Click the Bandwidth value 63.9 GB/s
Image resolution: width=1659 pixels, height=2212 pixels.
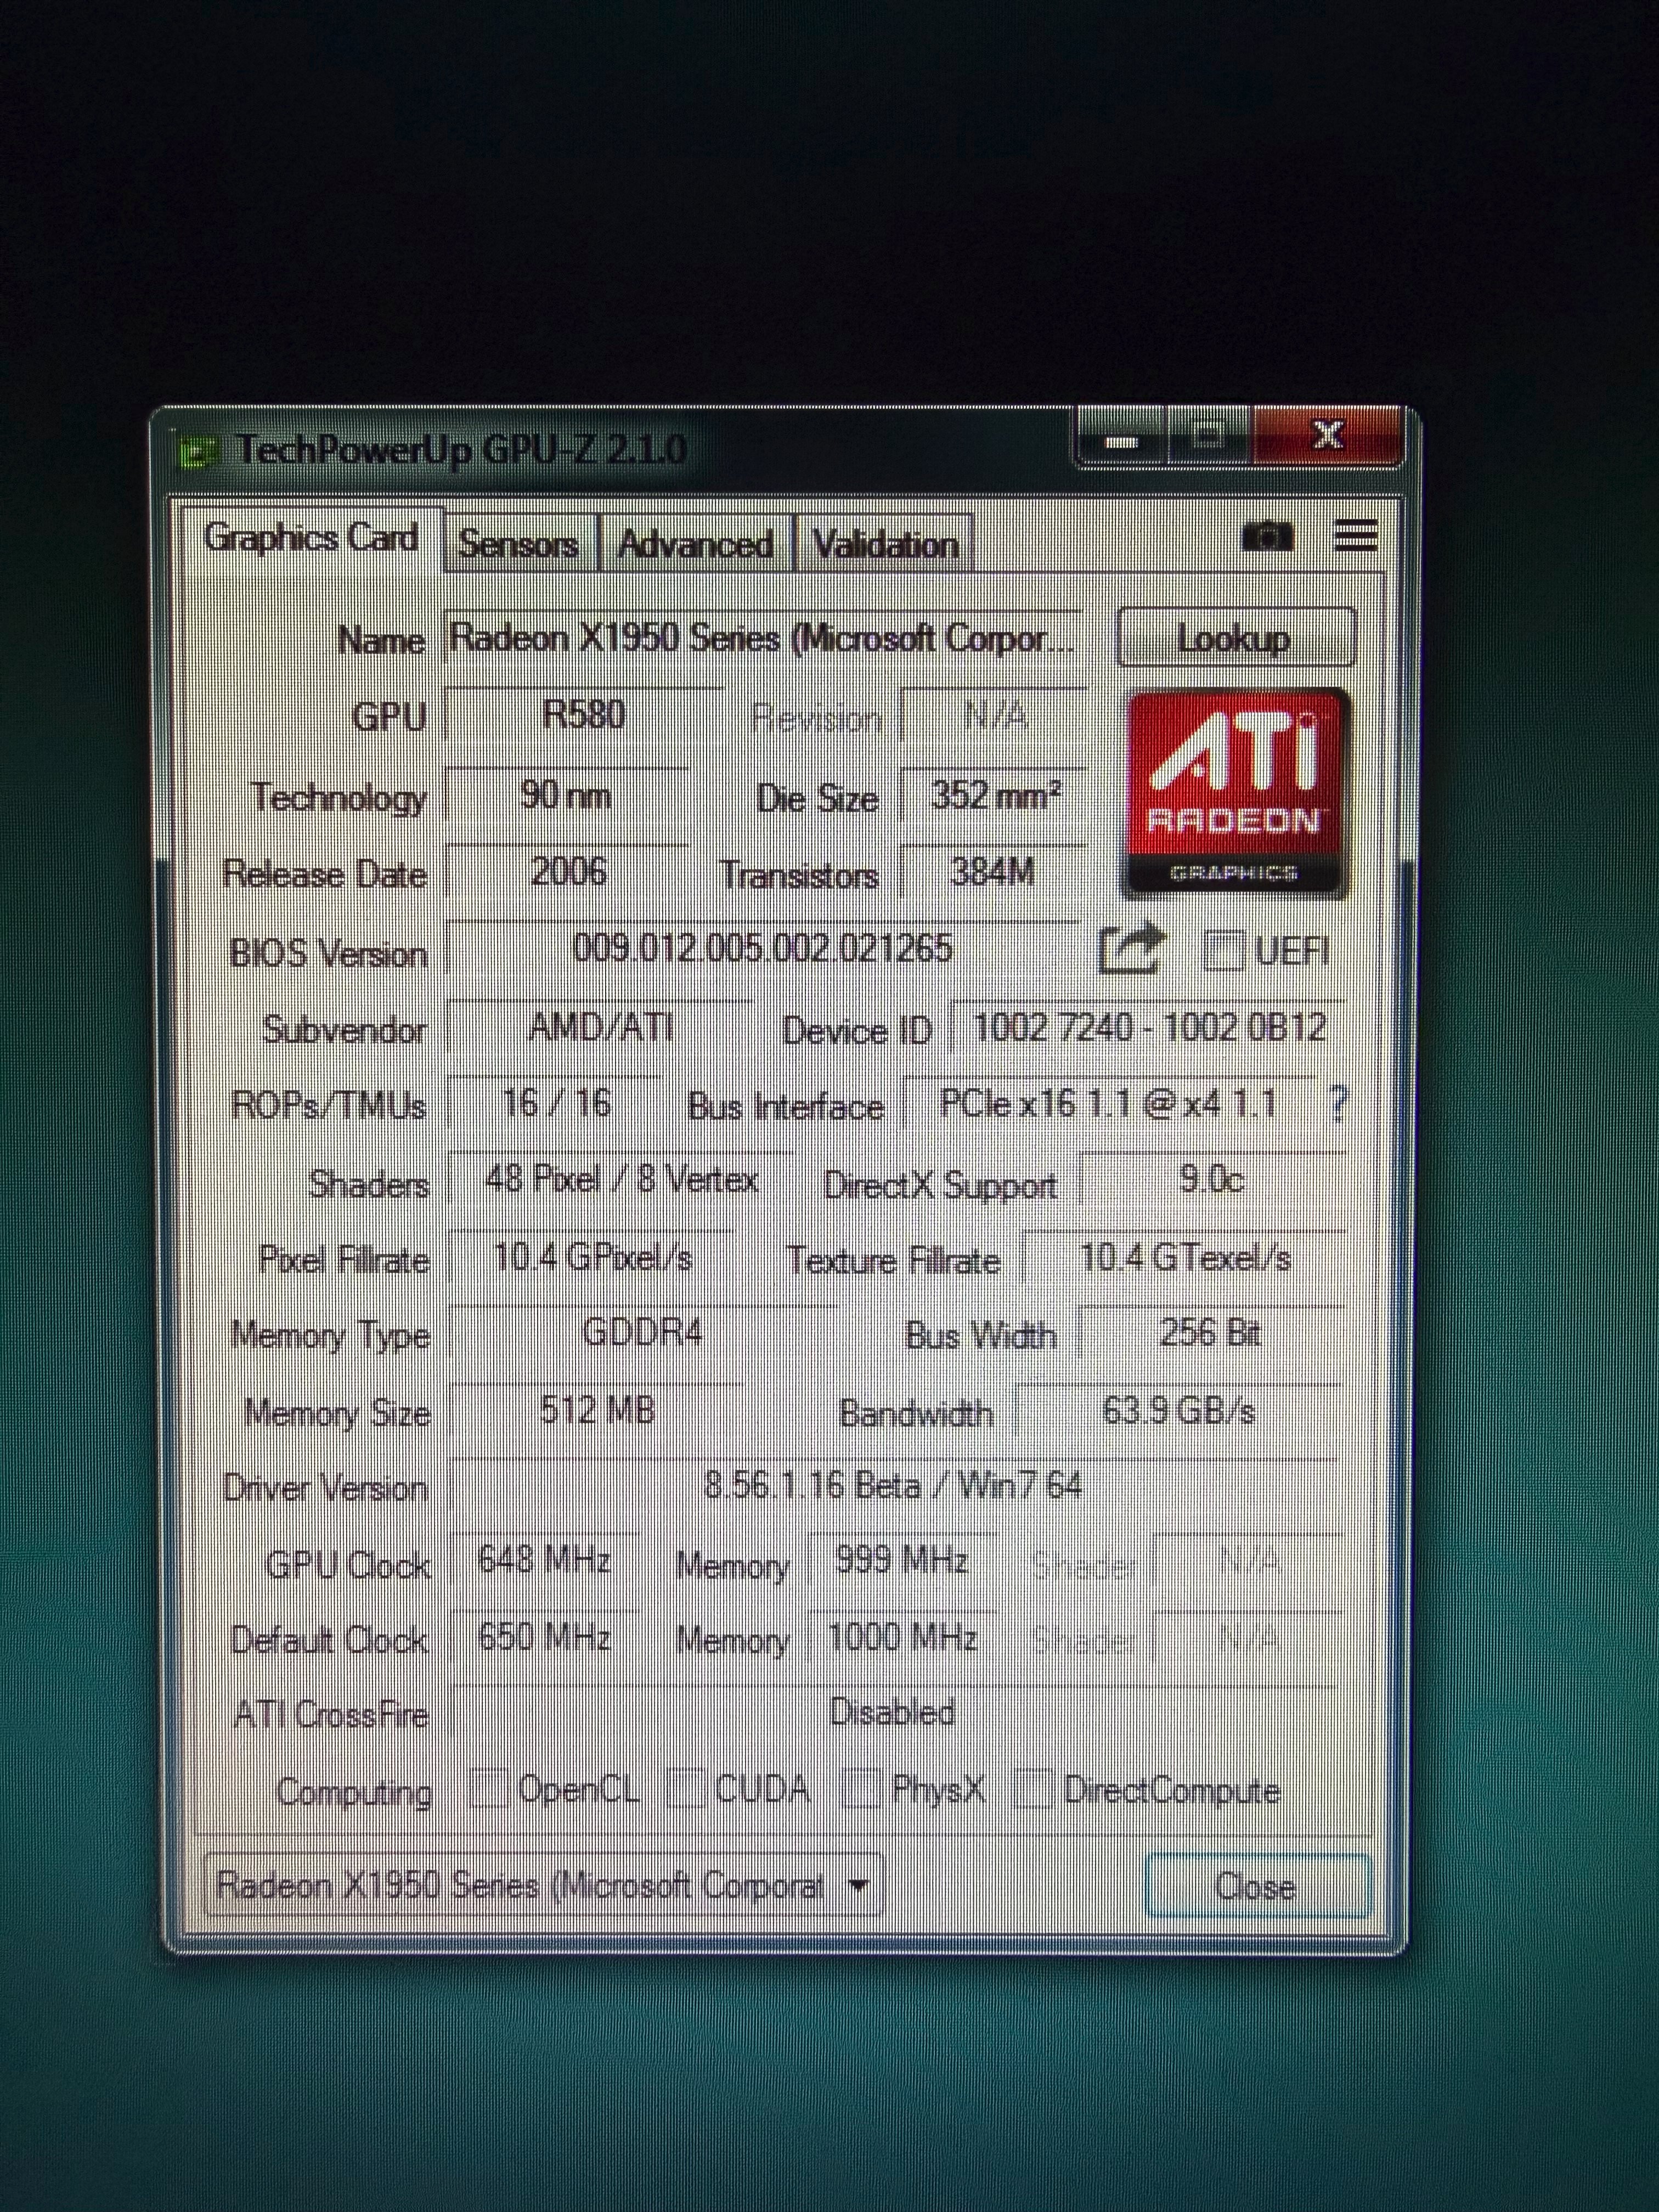coord(1178,1410)
